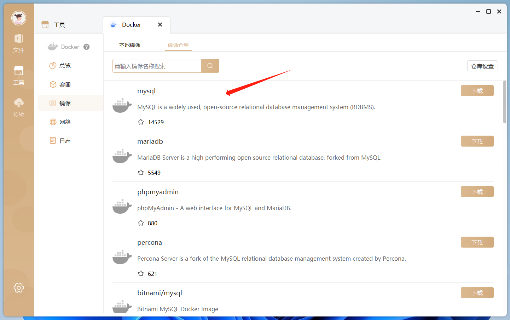510x320 pixels.
Task: Click the Docker tab whale icon
Action: pyautogui.click(x=113, y=25)
